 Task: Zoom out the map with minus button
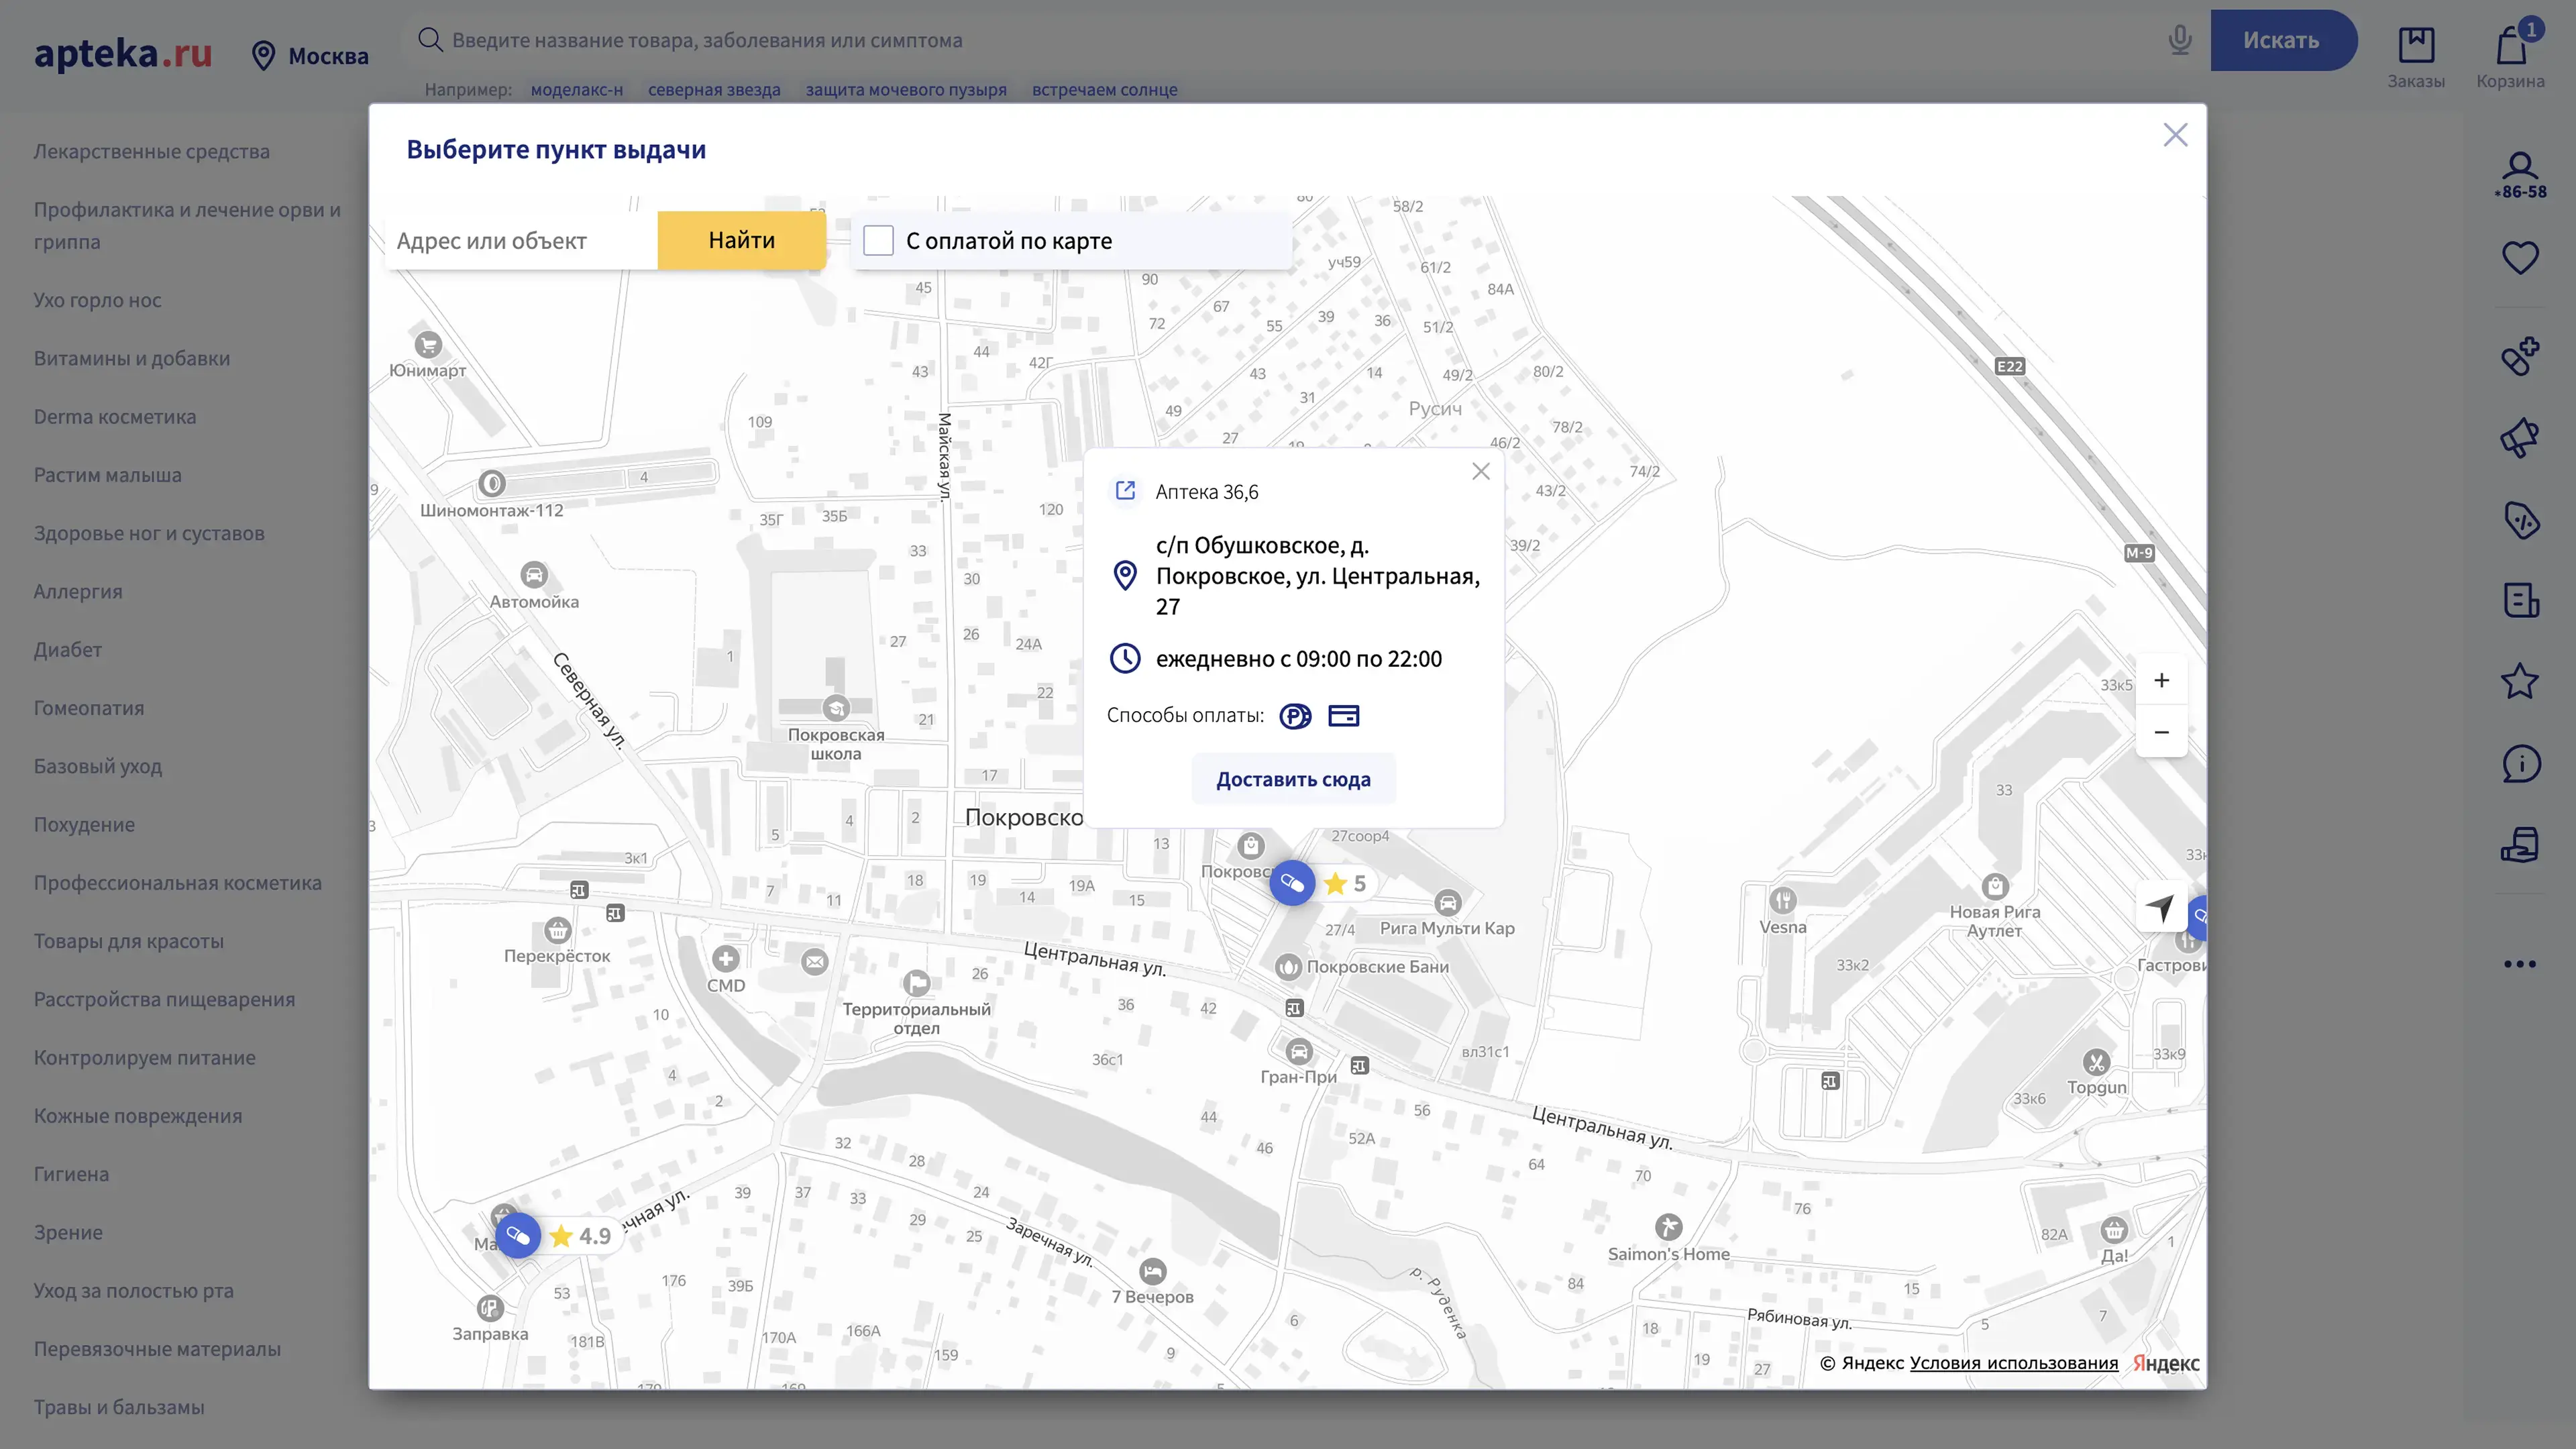pos(2161,732)
